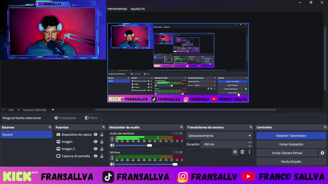Screen dimensions: 328x184
Task: Click Iniciar Cámara Virtual button
Action: [x=287, y=153]
